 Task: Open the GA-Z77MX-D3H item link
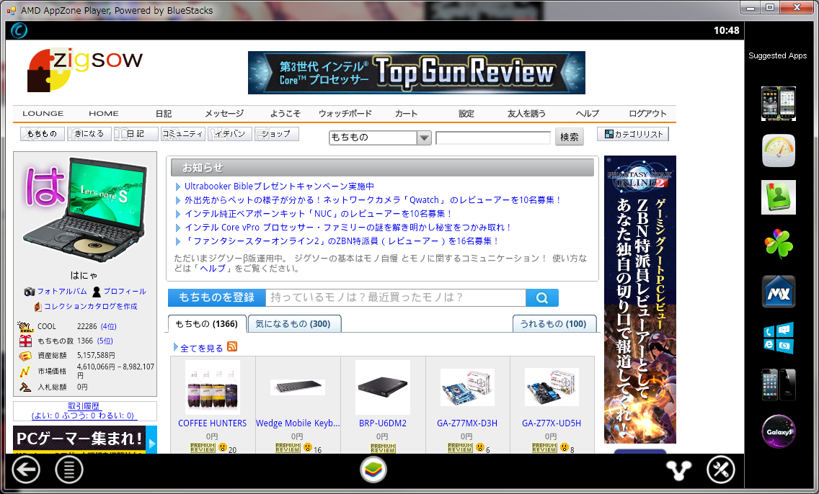coord(467,423)
